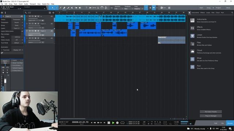Show automation in the track header
Image resolution: width=234 pixels, height=131 pixels.
(29, 13)
